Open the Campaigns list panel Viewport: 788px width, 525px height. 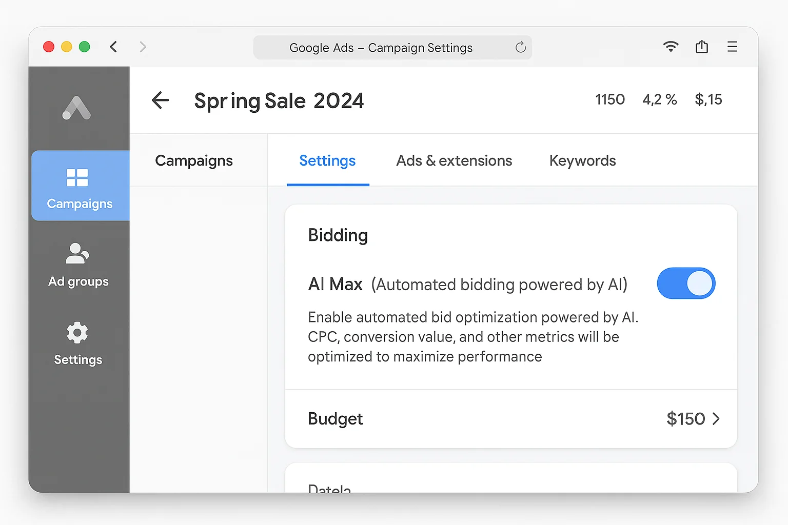tap(194, 160)
